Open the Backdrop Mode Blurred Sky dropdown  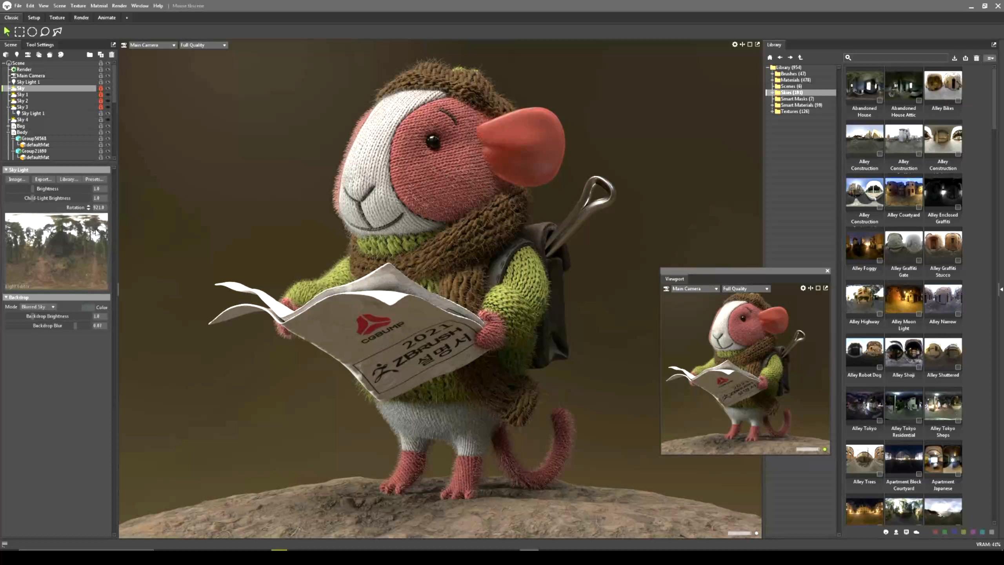[38, 307]
